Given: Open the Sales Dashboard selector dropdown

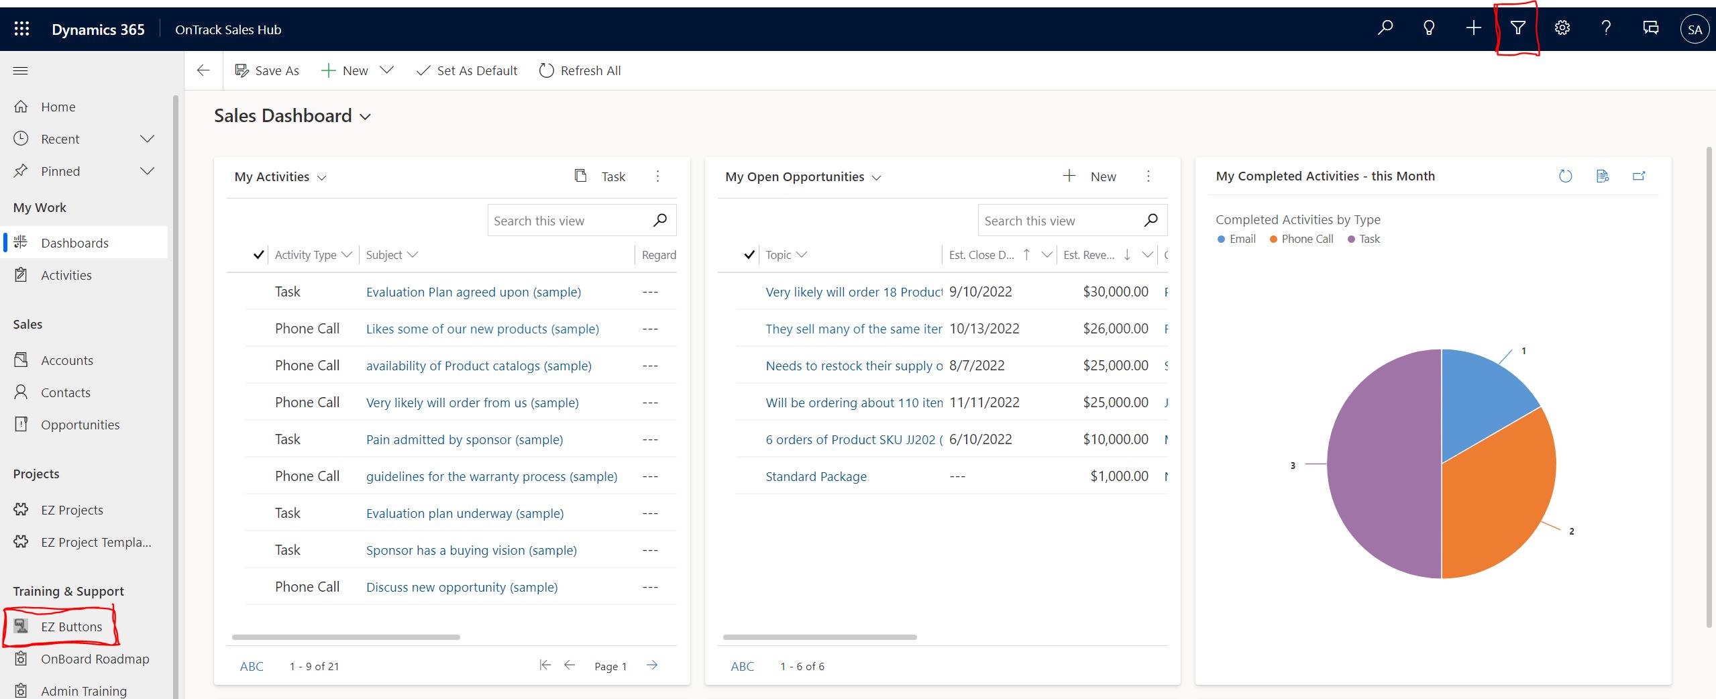Looking at the screenshot, I should (x=365, y=117).
